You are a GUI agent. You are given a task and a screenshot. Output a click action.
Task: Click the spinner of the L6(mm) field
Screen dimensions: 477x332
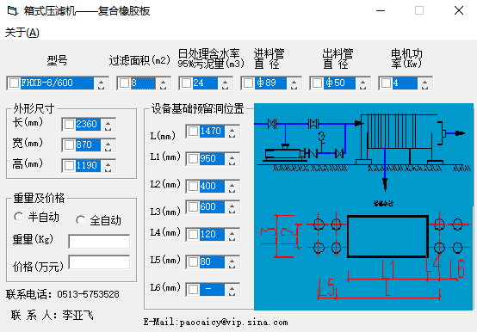232,290
